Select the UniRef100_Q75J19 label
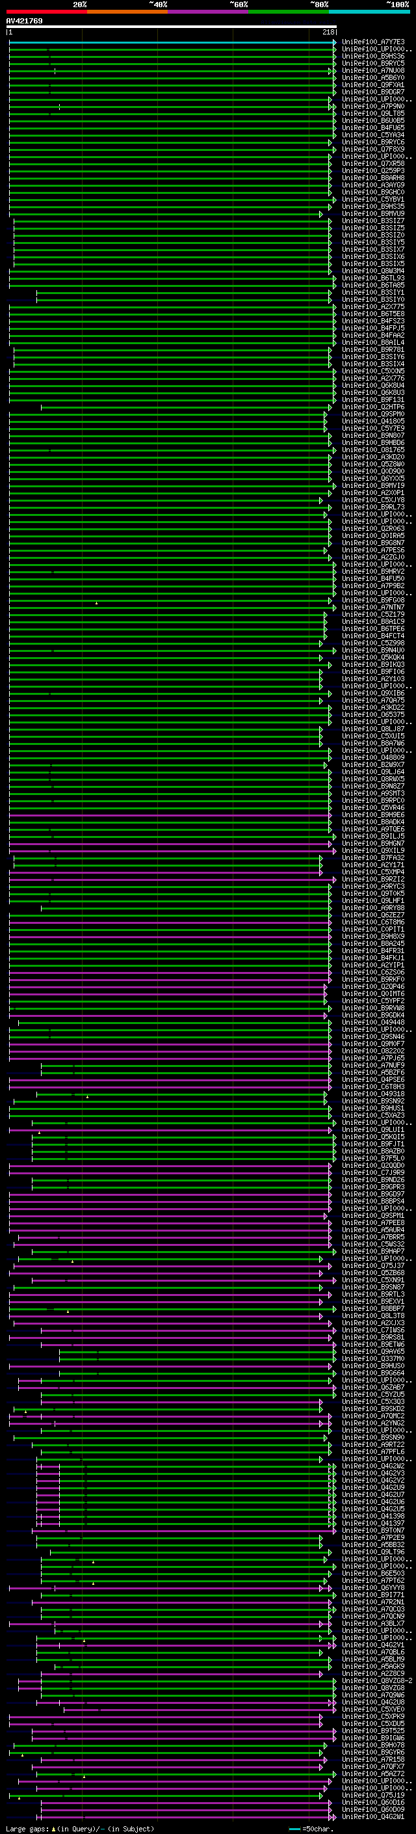Screen dimensions: 416x1834 click(373, 1795)
